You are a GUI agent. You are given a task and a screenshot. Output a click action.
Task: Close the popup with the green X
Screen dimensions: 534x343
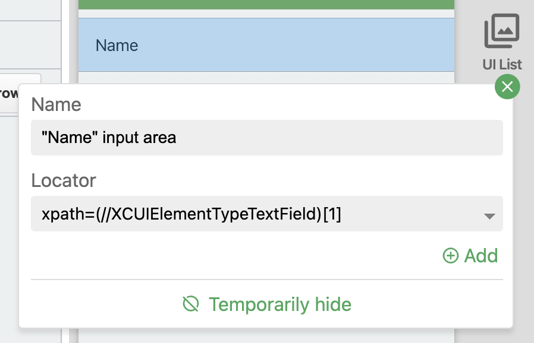(x=507, y=87)
